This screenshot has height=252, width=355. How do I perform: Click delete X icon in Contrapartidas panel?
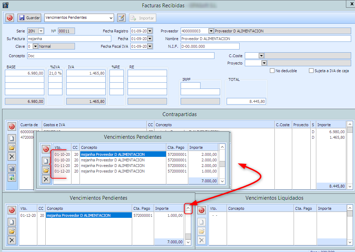(12, 156)
